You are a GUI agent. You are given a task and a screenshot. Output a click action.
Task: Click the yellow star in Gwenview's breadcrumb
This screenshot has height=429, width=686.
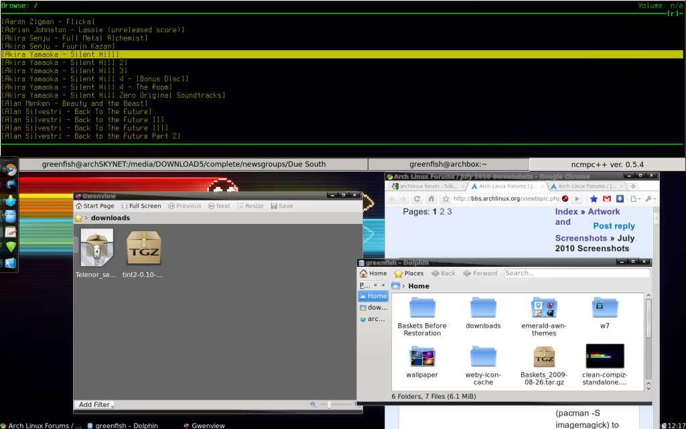coord(78,218)
